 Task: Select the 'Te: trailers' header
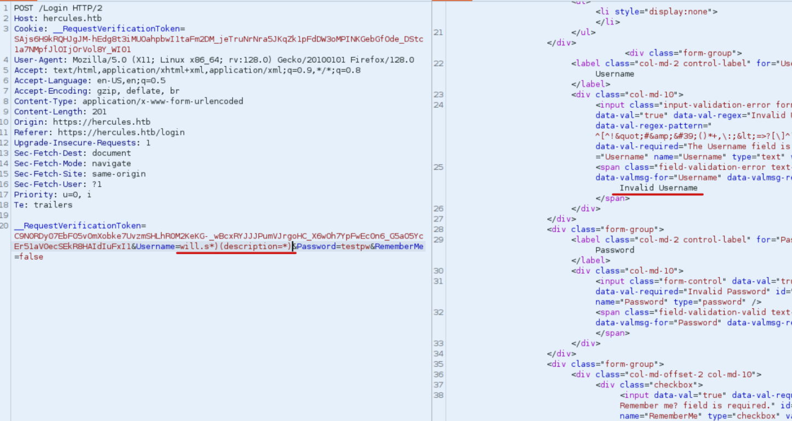tap(43, 206)
